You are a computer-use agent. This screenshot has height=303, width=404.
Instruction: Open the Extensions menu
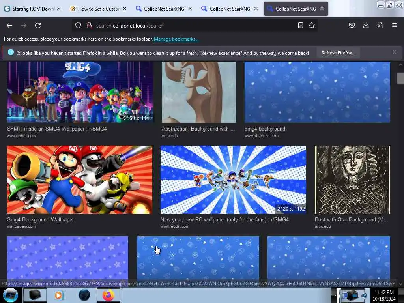point(380,25)
